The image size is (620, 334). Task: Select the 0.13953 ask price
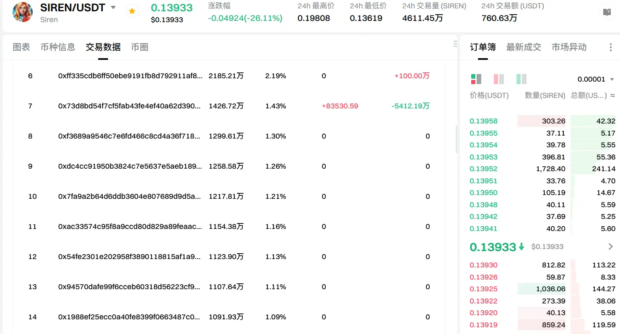tap(483, 157)
